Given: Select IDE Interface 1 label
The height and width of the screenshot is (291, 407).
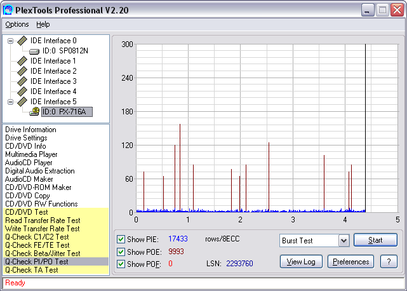Looking at the screenshot, I should point(53,61).
